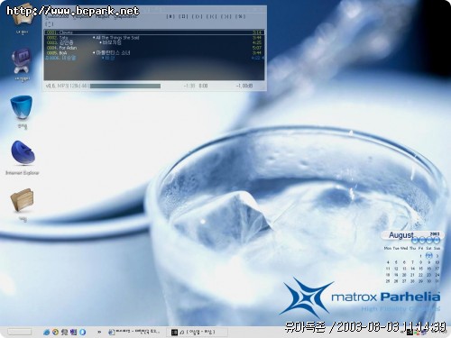Select playlist track 0003 김민종
Viewport: 451px width, 338px height.
[154, 42]
